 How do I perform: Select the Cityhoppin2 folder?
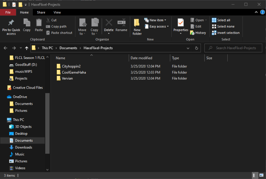(x=71, y=66)
